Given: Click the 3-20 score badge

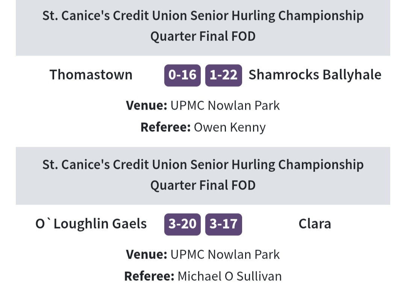Looking at the screenshot, I should click(x=183, y=224).
